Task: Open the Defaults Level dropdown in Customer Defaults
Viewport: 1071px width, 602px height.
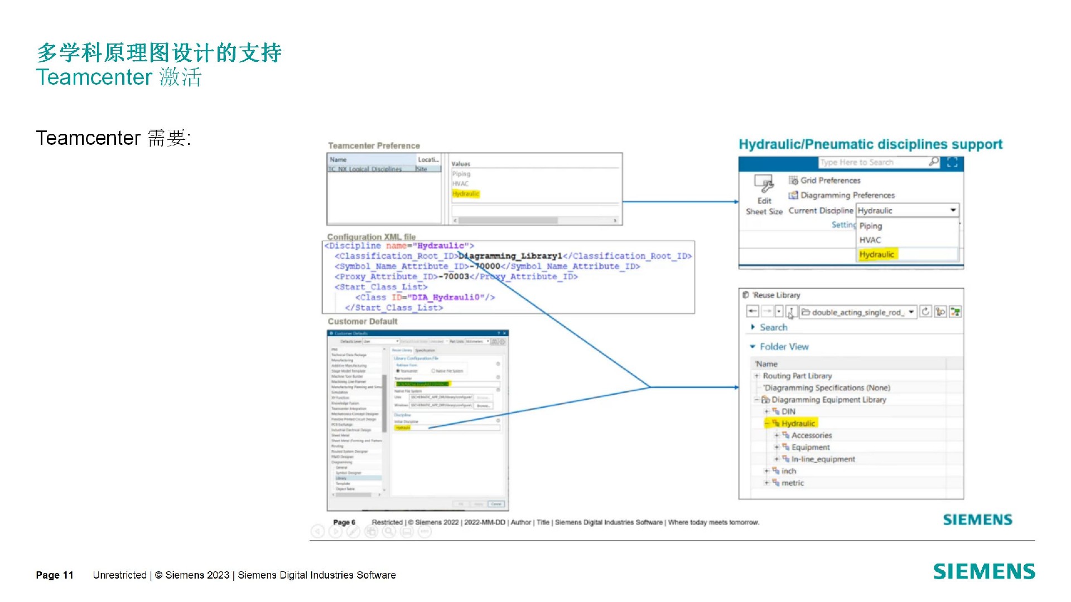Action: [x=381, y=341]
